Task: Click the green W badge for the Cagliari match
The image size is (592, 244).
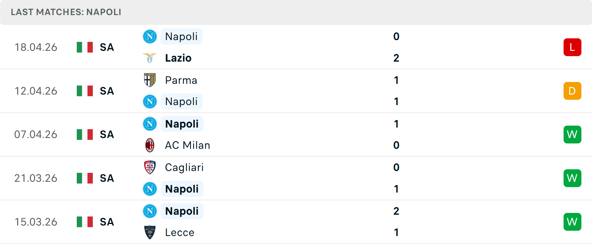Action: [572, 178]
